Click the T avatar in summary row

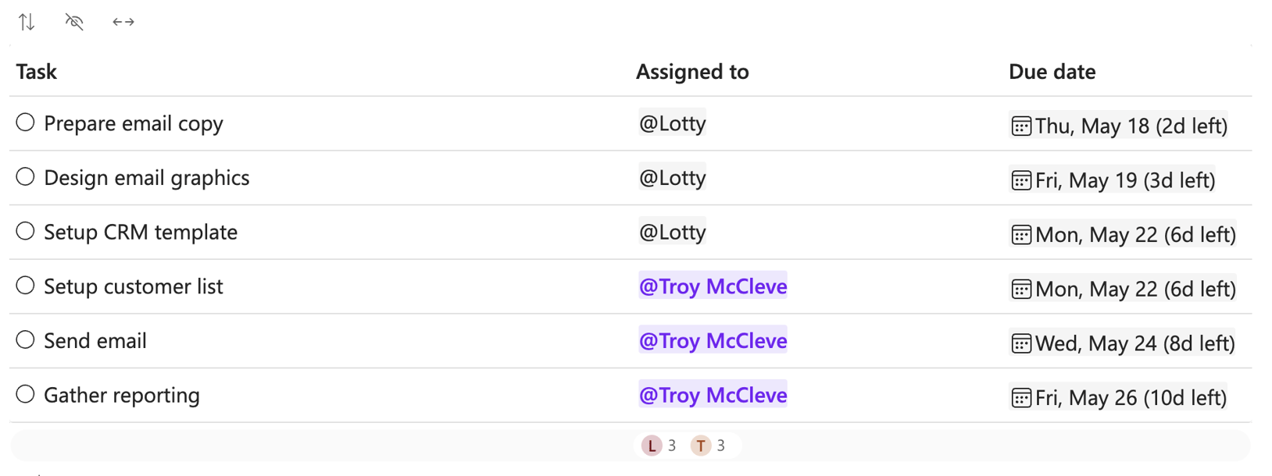[x=701, y=446]
